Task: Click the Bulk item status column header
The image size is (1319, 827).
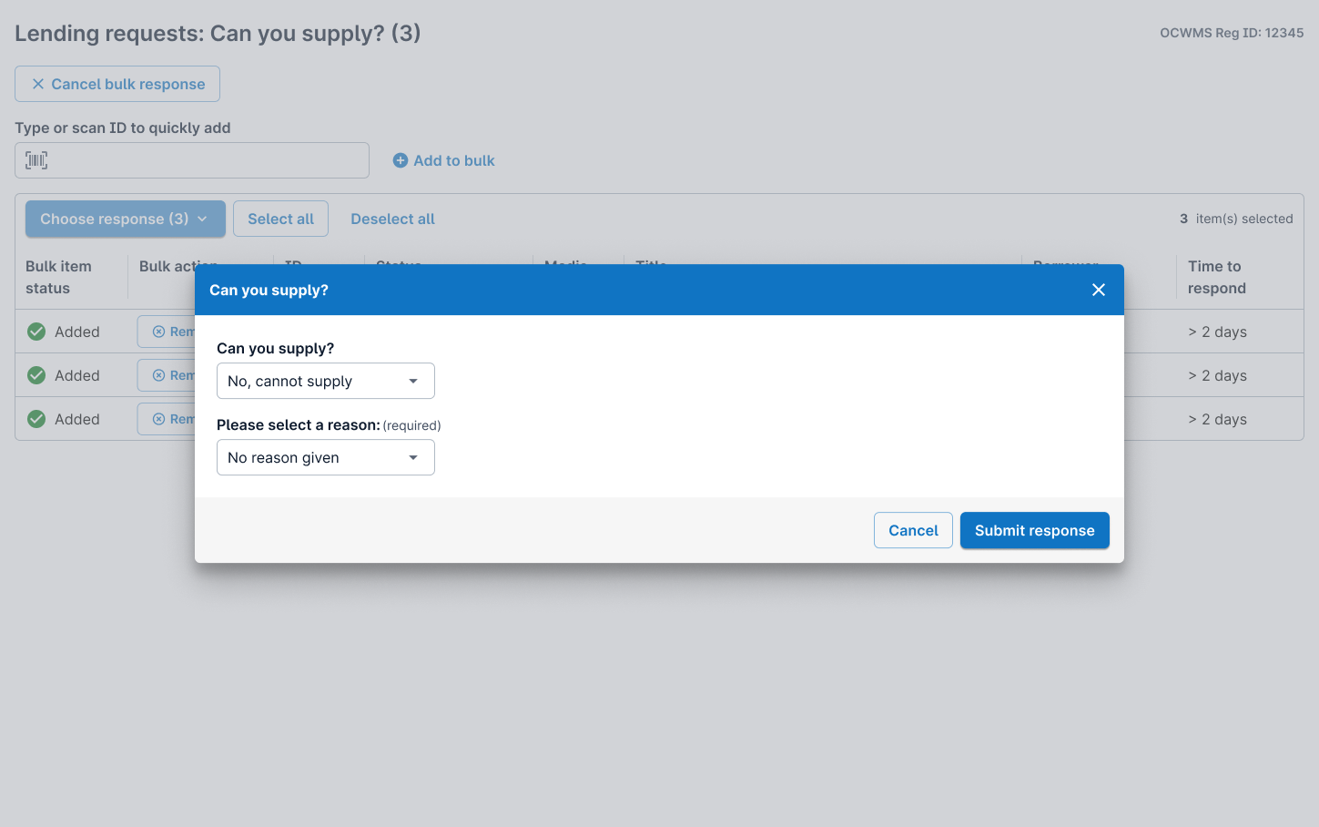Action: 58,277
